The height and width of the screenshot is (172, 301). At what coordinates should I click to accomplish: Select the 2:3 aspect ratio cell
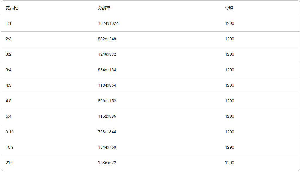[x=8, y=39]
